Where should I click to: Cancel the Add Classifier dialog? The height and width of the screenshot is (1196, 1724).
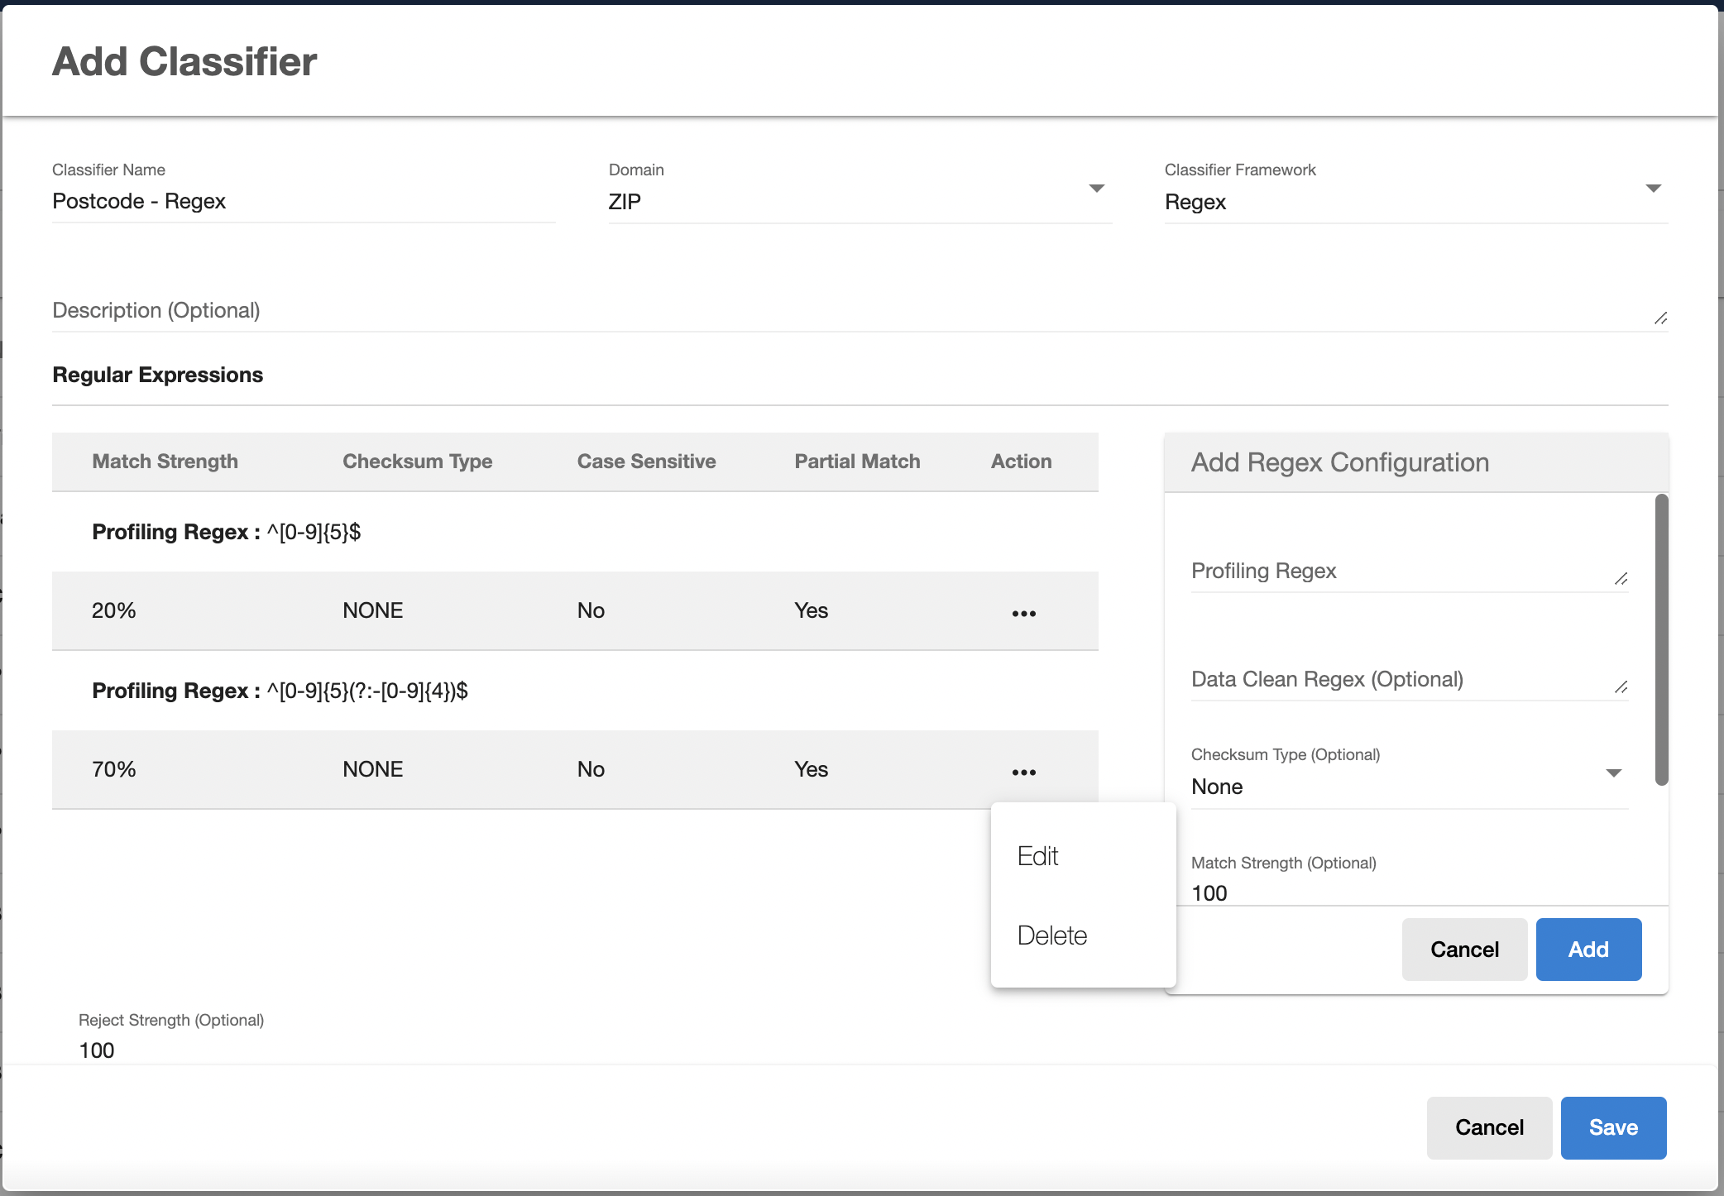click(x=1488, y=1127)
